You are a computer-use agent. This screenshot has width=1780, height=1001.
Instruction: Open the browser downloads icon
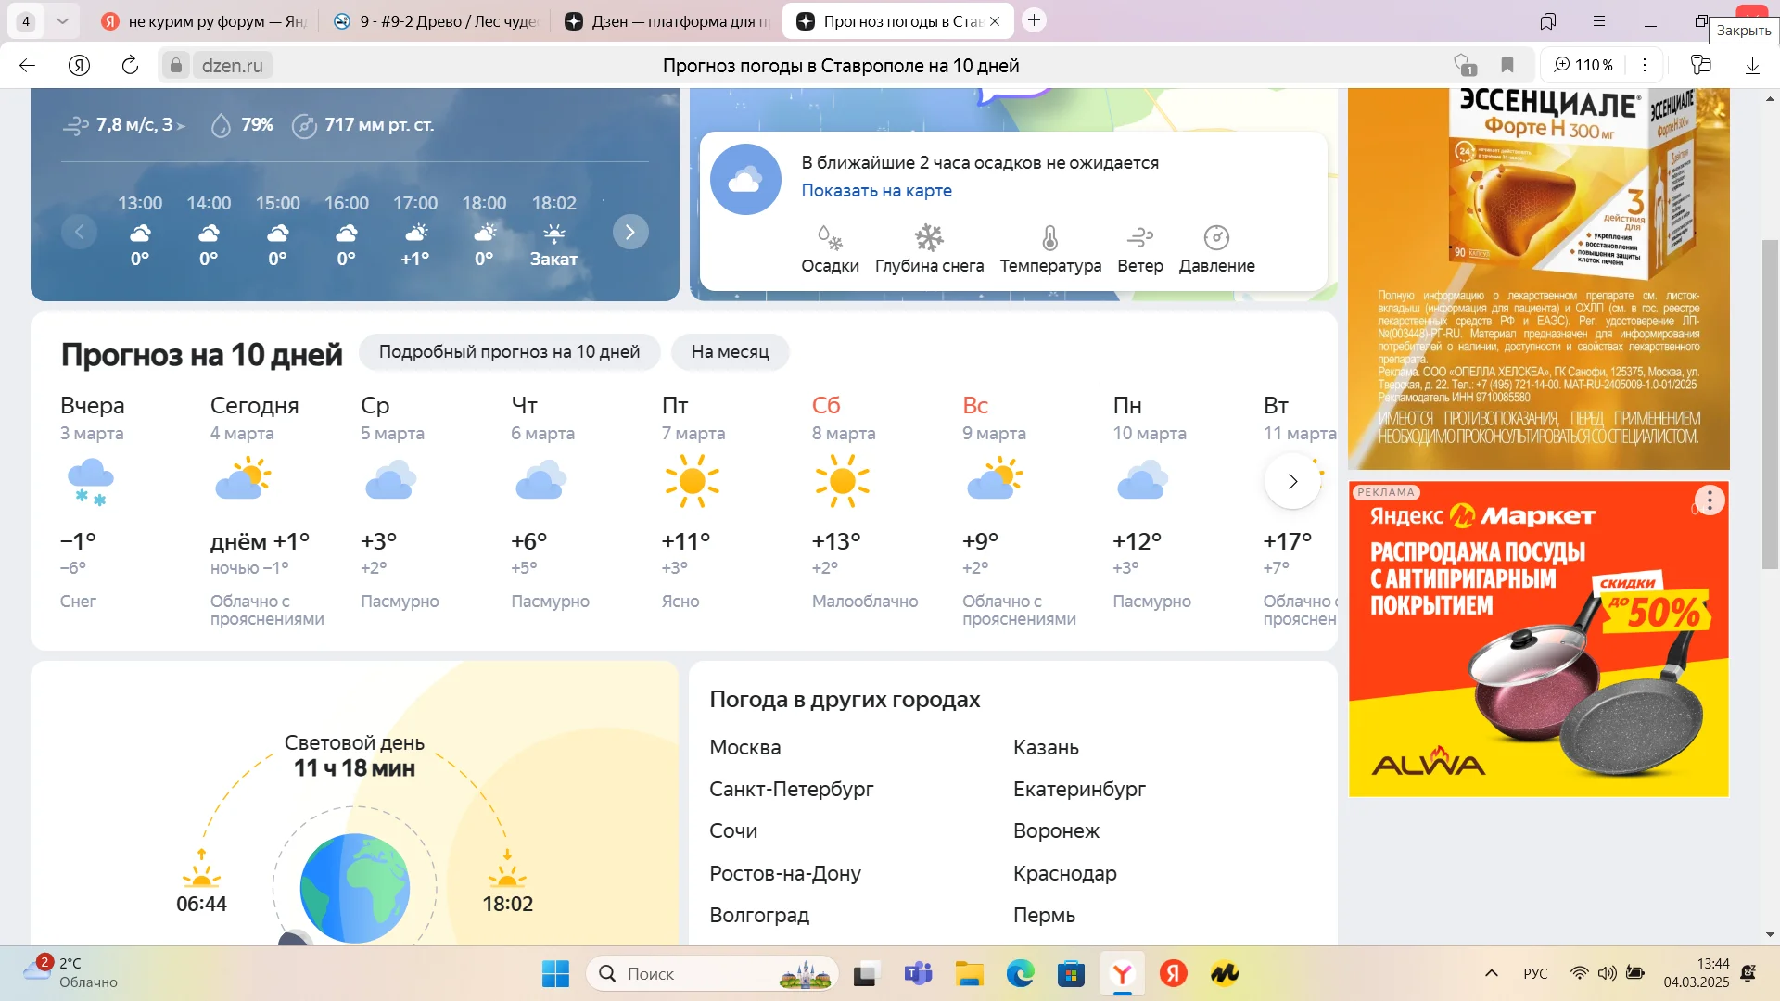pos(1752,65)
